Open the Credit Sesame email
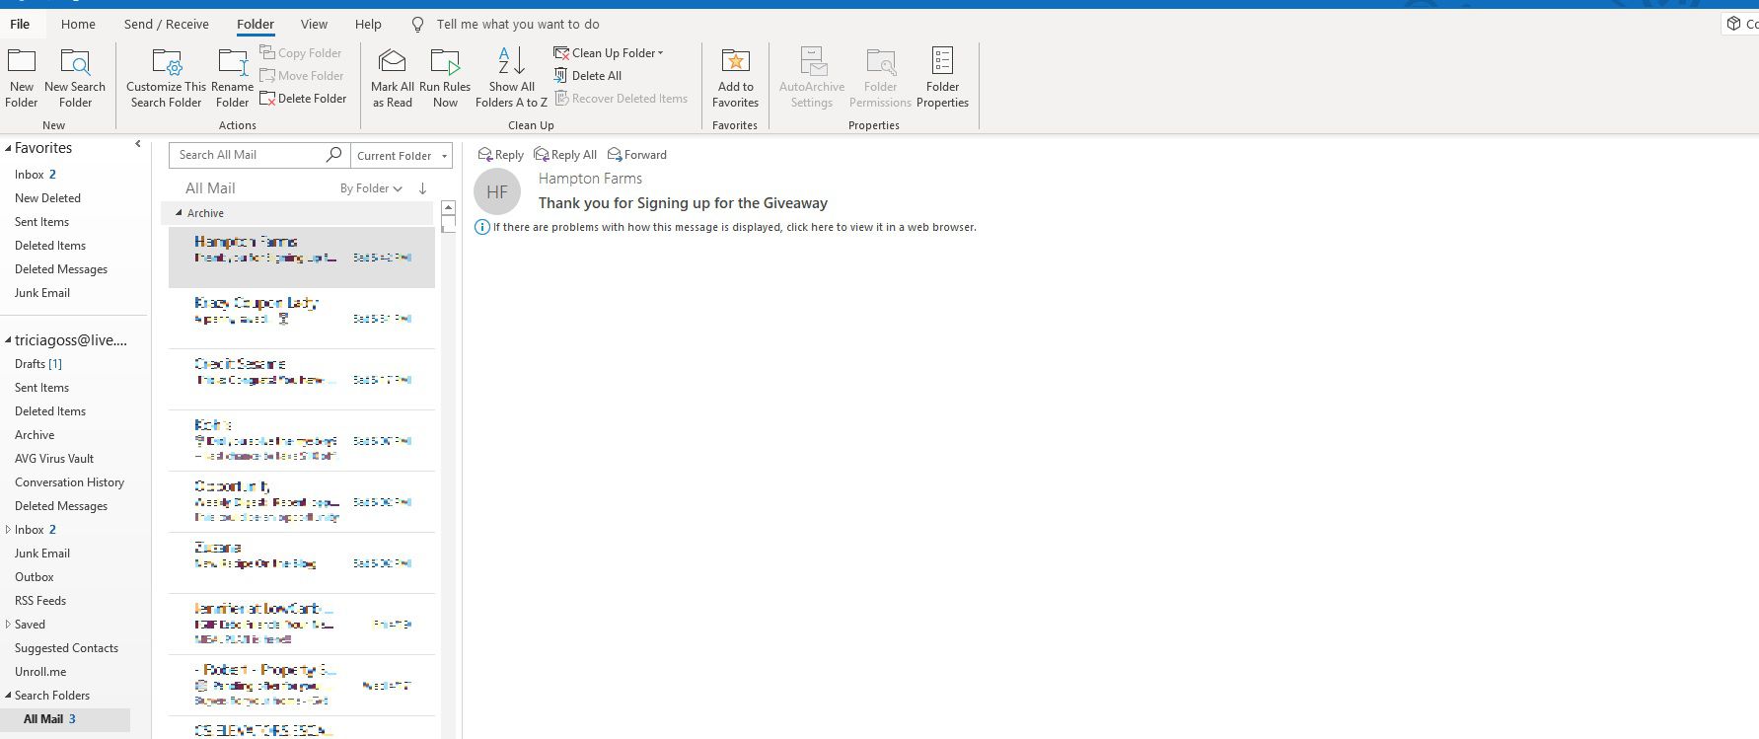This screenshot has width=1759, height=739. coord(302,380)
